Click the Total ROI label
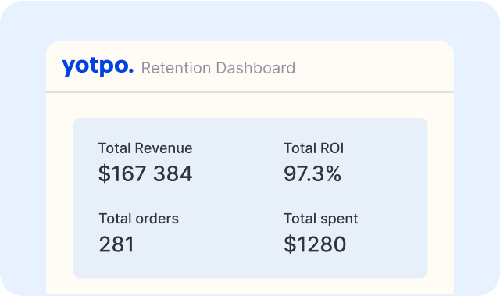This screenshot has height=296, width=500. [x=314, y=148]
